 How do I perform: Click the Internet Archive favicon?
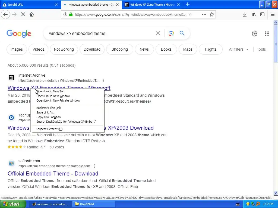11,77
